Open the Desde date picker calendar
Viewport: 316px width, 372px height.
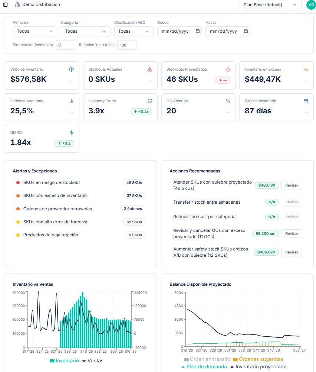click(x=198, y=31)
